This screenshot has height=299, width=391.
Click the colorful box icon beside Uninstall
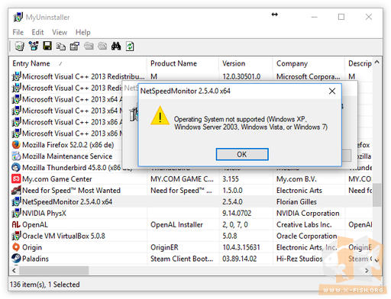pyautogui.click(x=34, y=47)
